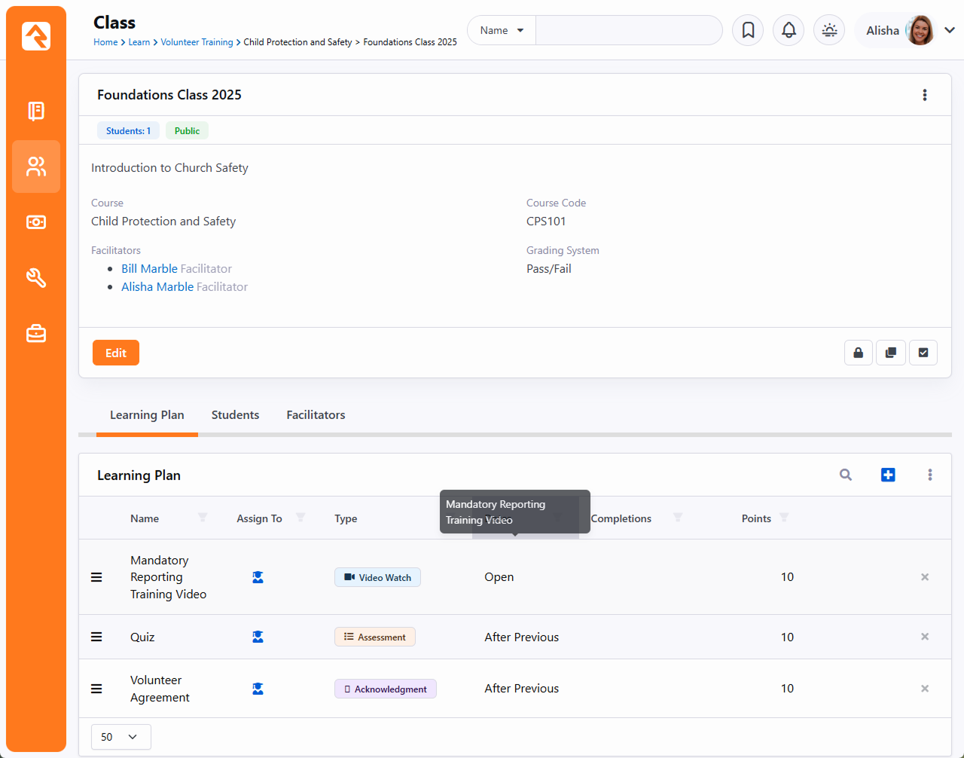This screenshot has height=758, width=964.
Task: Toggle the theme mode icon in header
Action: pos(829,30)
